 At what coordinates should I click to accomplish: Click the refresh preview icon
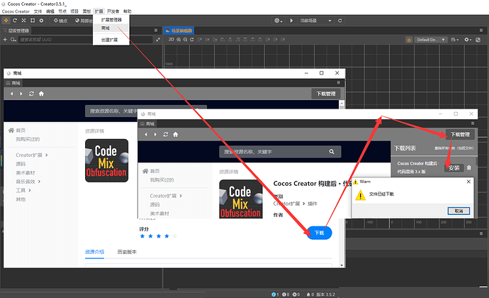click(340, 21)
